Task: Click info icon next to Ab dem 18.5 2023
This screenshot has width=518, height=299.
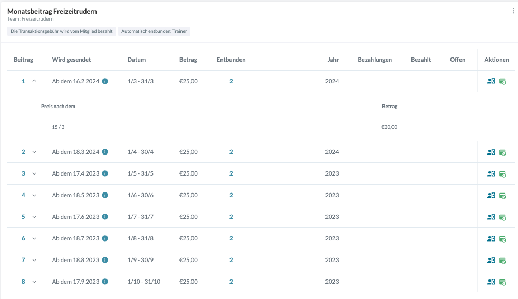Action: click(x=105, y=195)
